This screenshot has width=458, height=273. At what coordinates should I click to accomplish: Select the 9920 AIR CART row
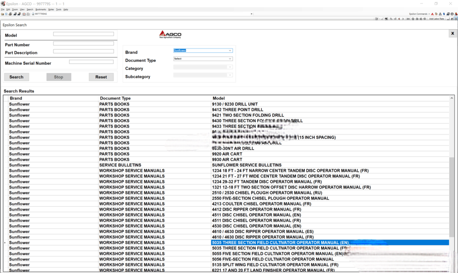(x=229, y=154)
